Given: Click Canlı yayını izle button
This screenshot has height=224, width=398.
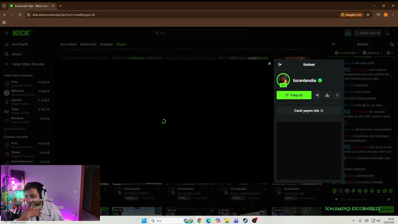Looking at the screenshot, I should point(309,110).
